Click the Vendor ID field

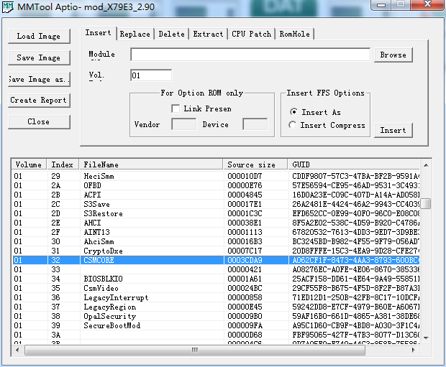click(x=183, y=124)
